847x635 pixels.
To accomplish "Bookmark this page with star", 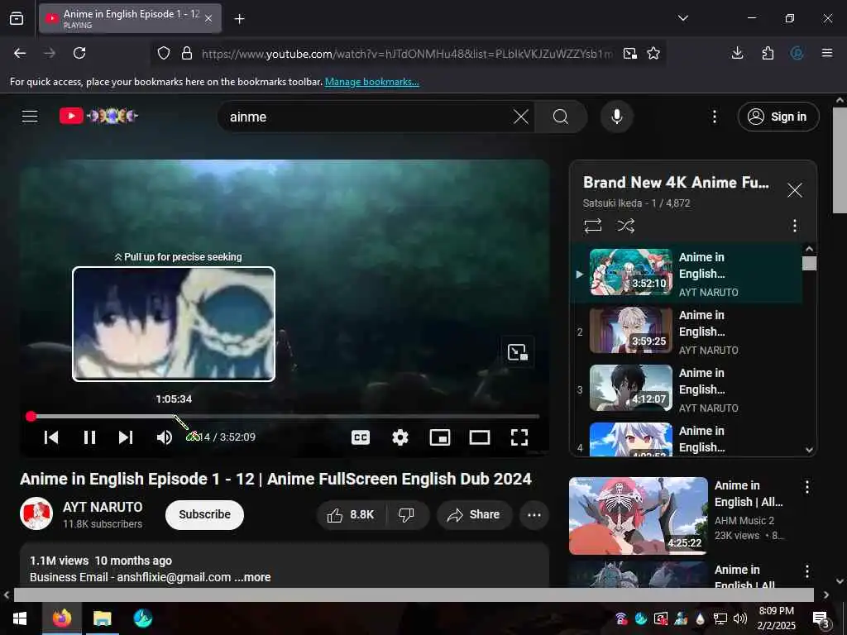I will coord(653,53).
